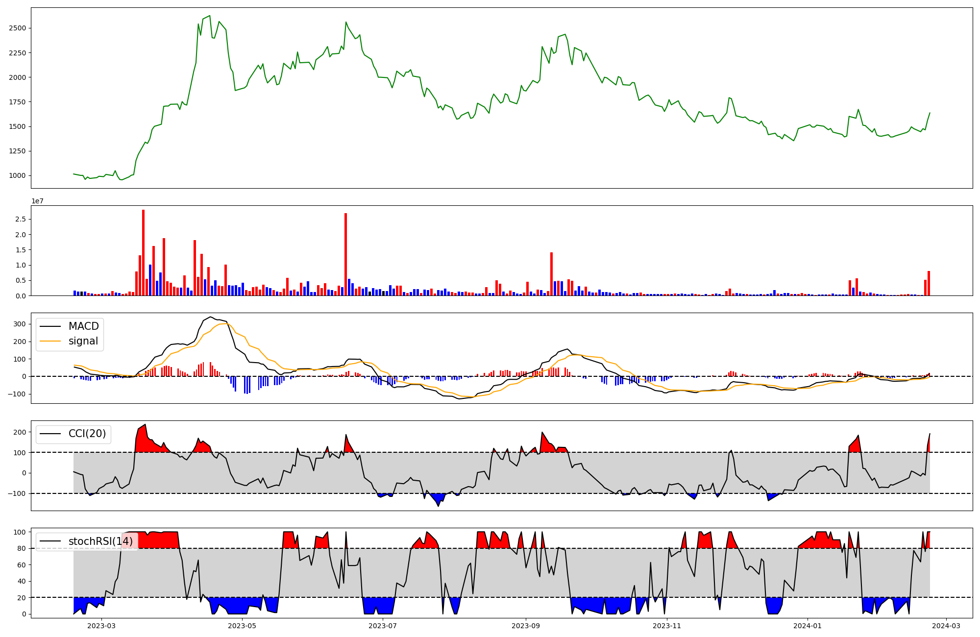Click the 1000 price axis tick label

[17, 176]
